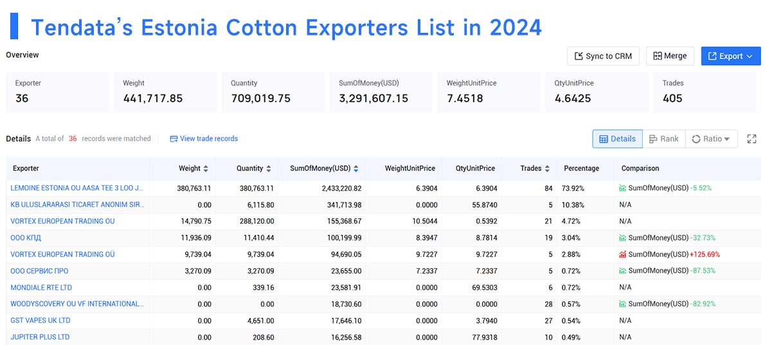This screenshot has width=765, height=346.
Task: Select the QtyUnitPrice 4.6425 overview card
Action: click(x=597, y=92)
